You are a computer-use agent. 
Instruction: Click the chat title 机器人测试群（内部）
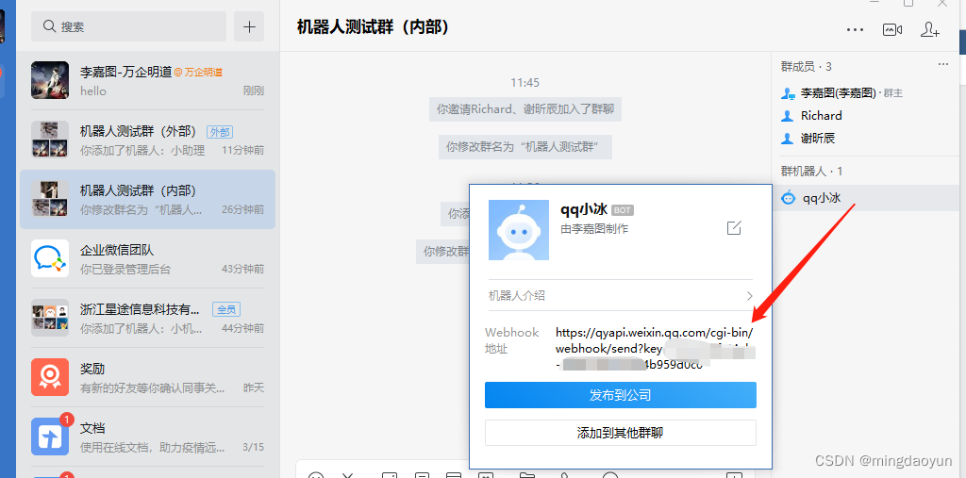(x=373, y=27)
